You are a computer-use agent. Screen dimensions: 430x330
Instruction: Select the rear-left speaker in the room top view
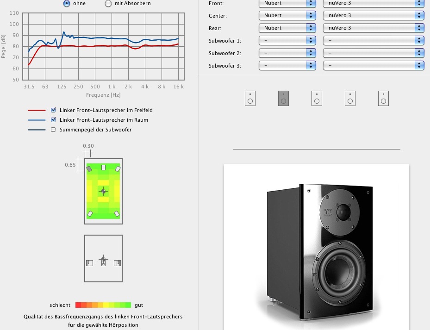(90, 214)
